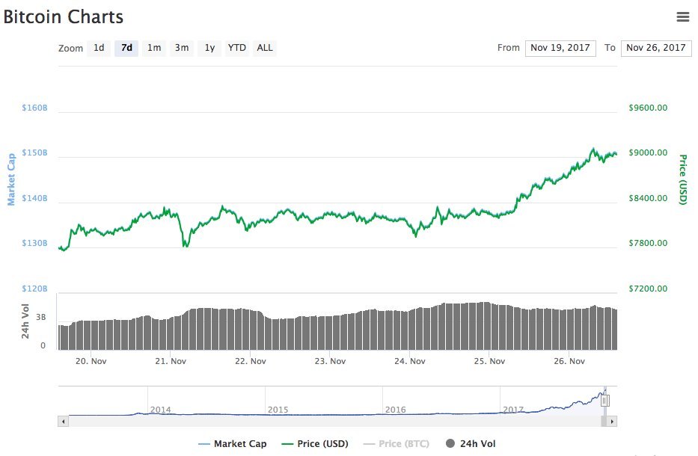
Task: Zoom chart to 1y
Action: (209, 48)
